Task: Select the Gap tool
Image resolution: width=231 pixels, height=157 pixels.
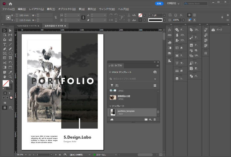Action: pos(10,35)
